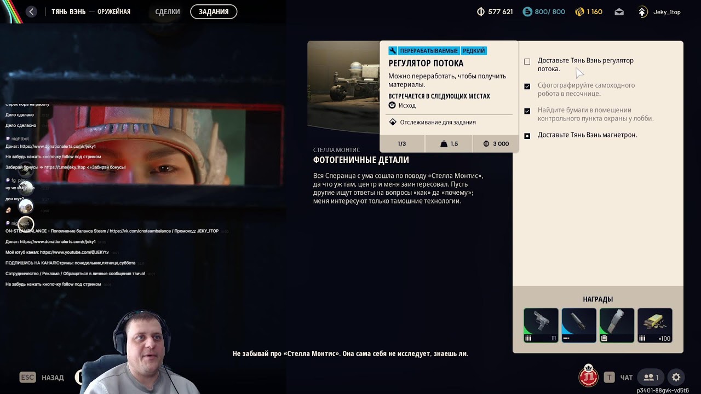Toggle the photograph robot objective checkbox
The image size is (701, 394).
click(527, 86)
